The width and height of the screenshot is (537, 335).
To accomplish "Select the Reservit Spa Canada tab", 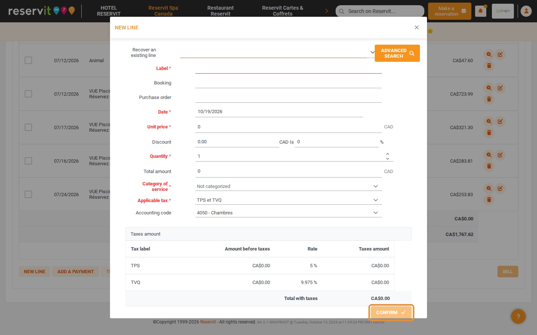I will coord(163,11).
